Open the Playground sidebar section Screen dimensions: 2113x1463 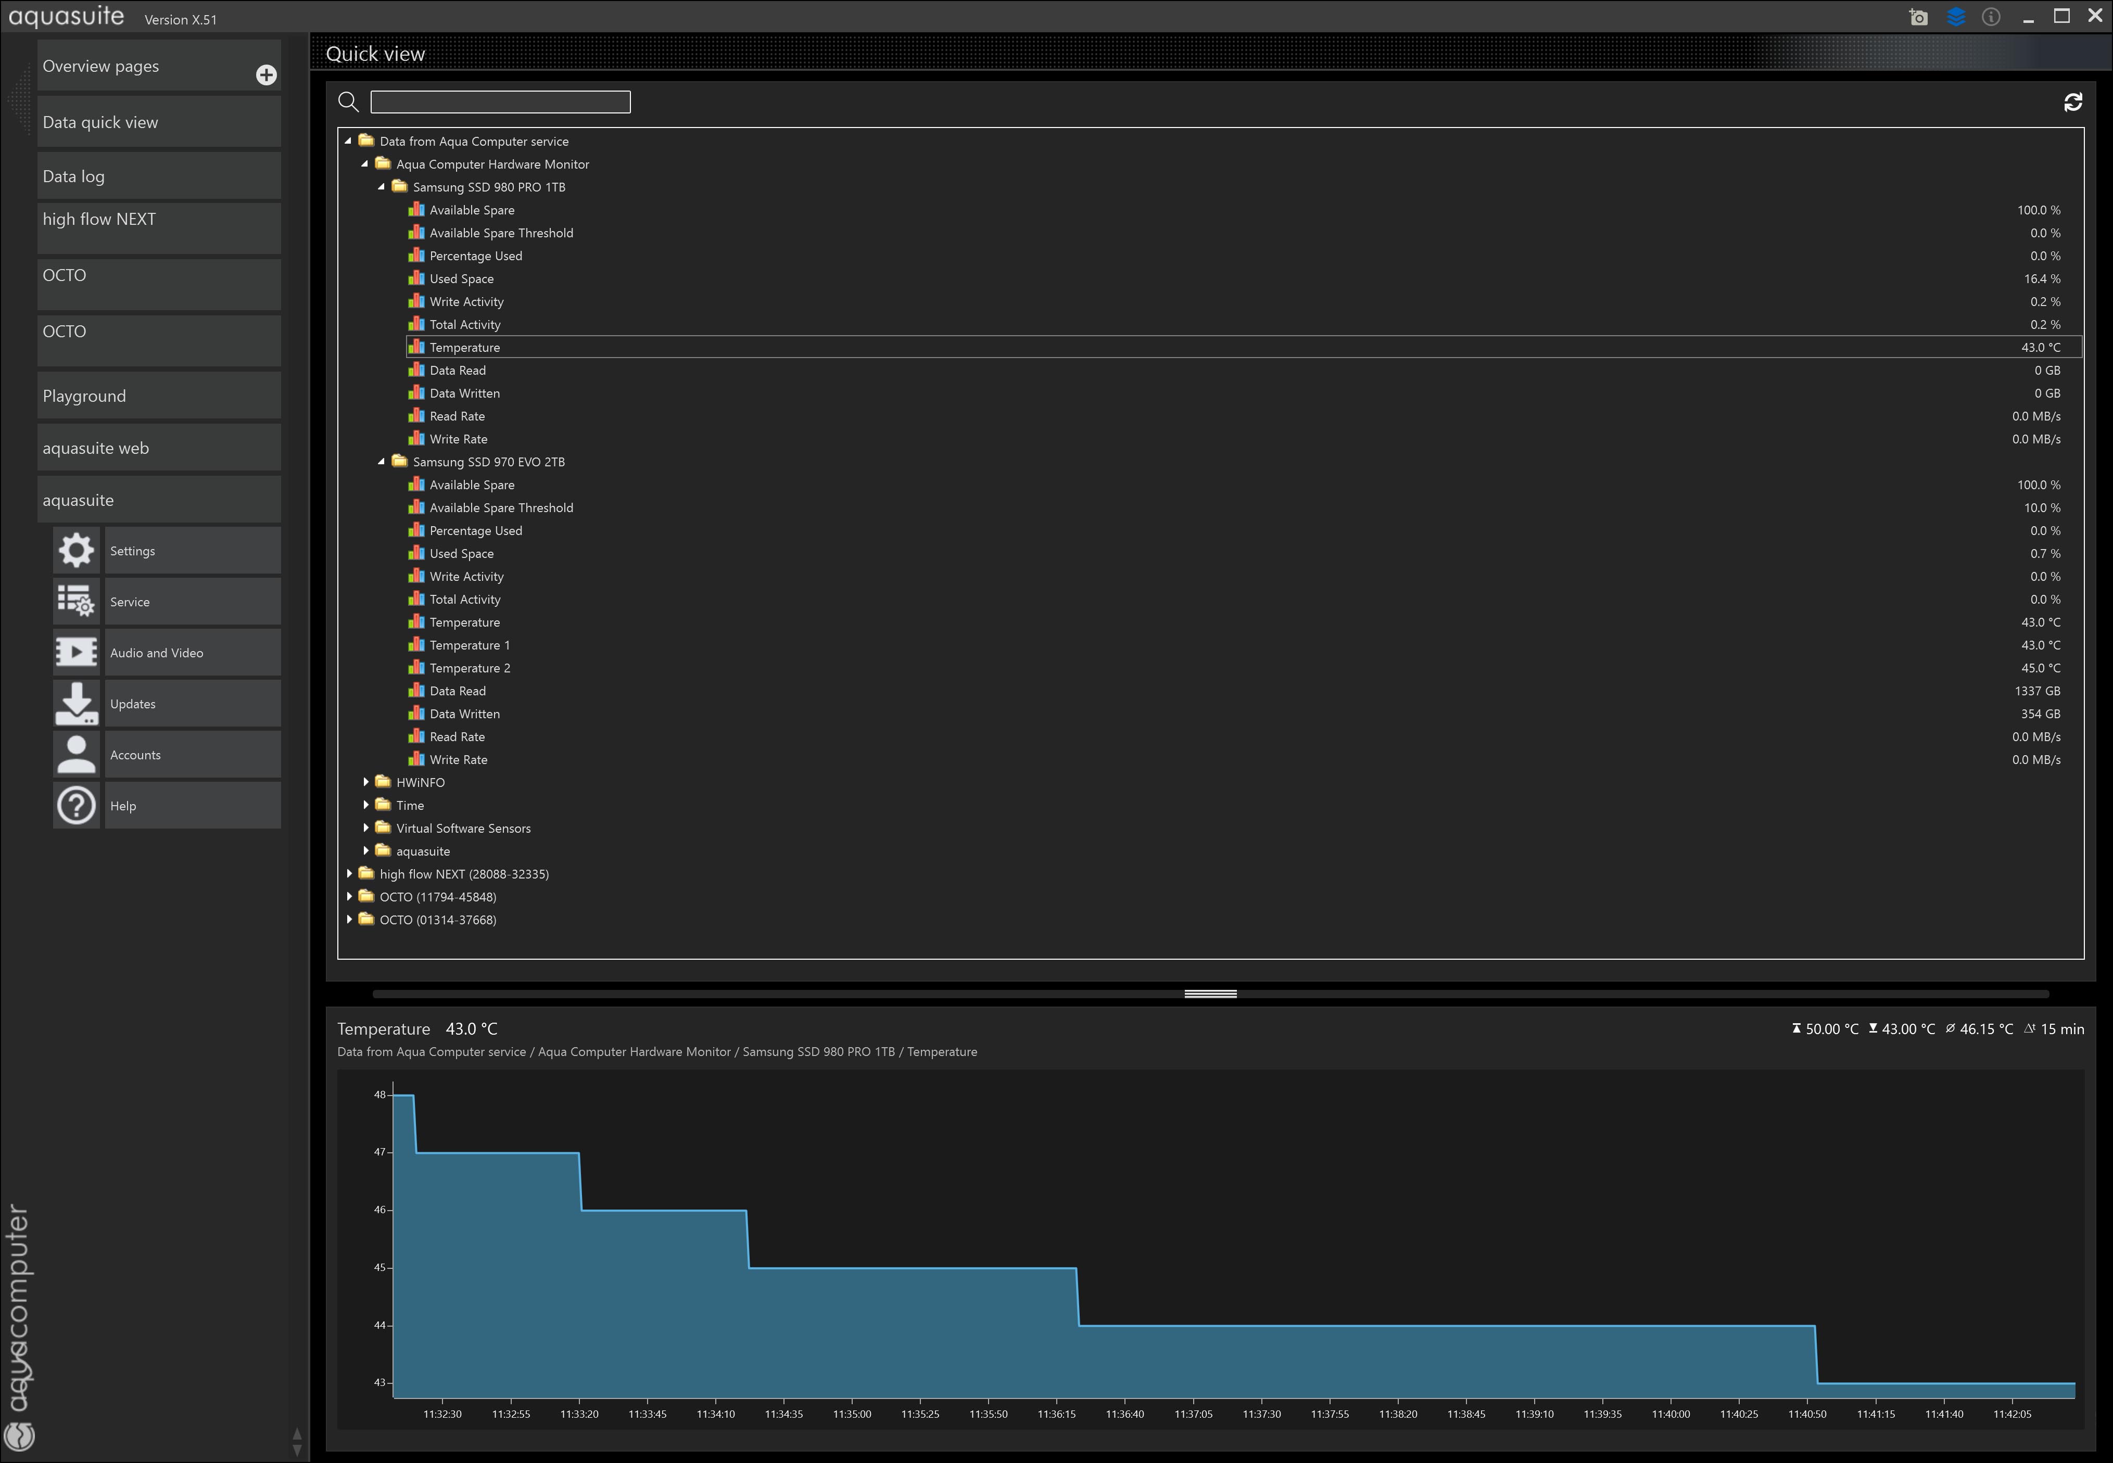coord(159,396)
